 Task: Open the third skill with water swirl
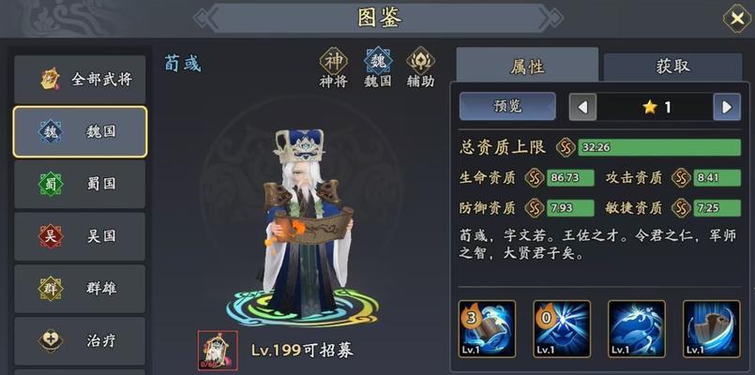[x=637, y=329]
